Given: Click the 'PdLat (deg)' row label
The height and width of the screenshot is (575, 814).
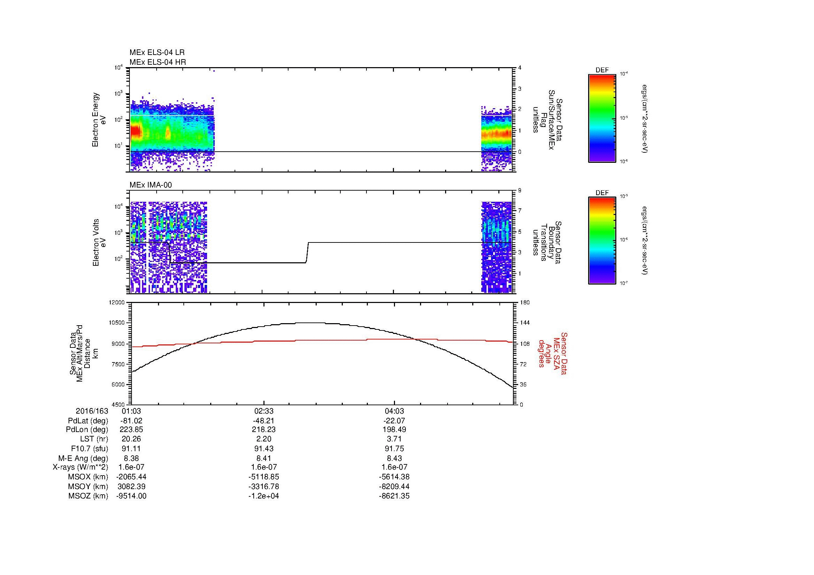Looking at the screenshot, I should (88, 421).
